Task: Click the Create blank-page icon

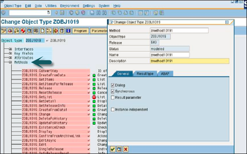Action: coord(42,31)
